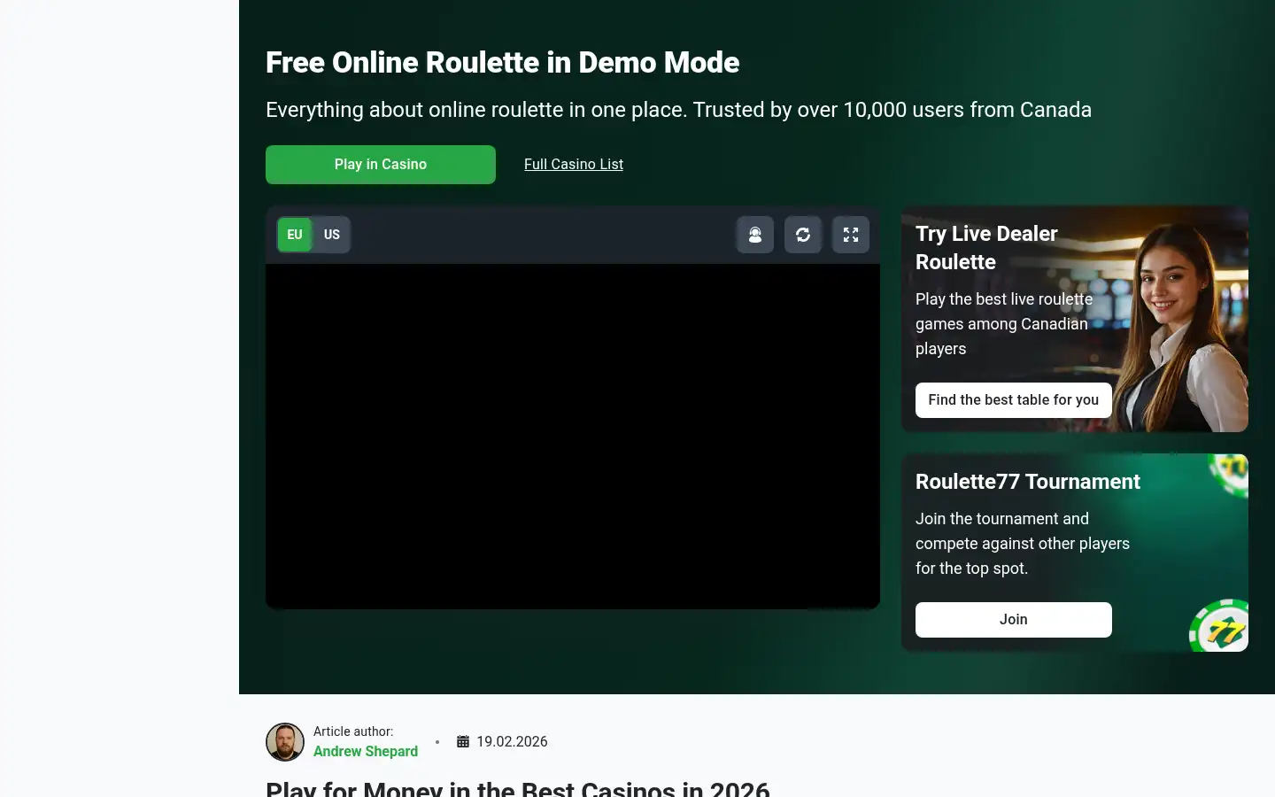
Task: Click the Try Live Dealer Roulette heading
Action: [x=986, y=248]
